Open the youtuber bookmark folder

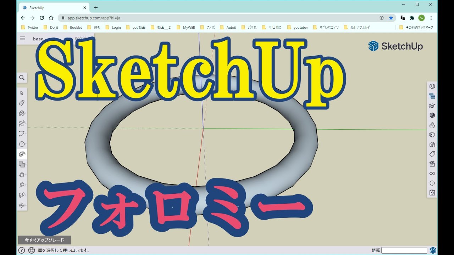[297, 27]
